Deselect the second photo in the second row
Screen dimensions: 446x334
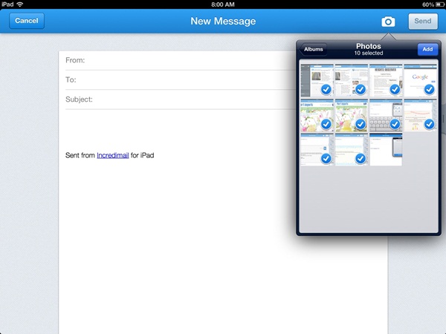(351, 115)
